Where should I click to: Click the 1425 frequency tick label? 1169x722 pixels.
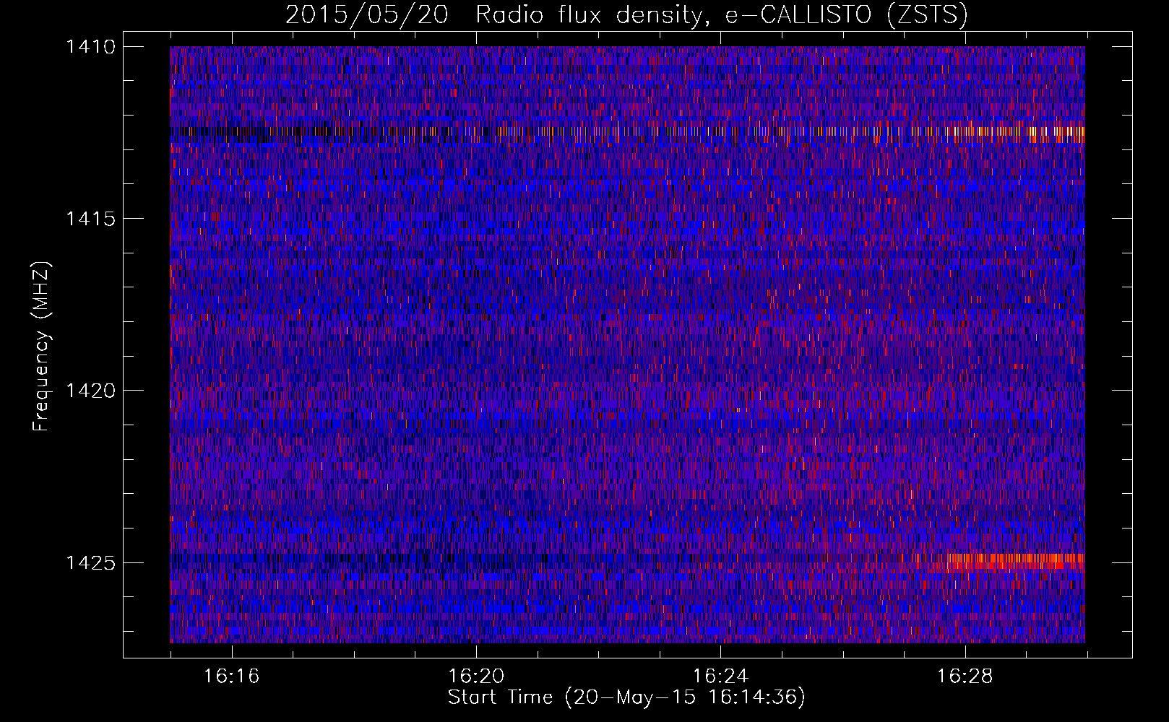tap(90, 562)
